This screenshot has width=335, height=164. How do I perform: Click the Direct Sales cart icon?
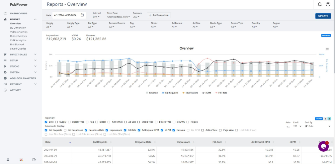(5, 55)
